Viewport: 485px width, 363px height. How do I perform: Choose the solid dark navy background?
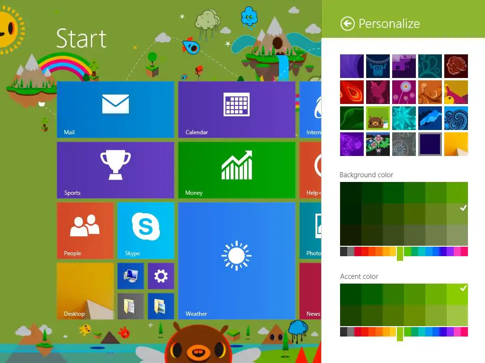430,144
